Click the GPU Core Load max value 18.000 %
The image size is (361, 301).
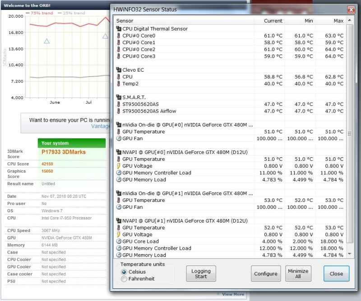point(332,242)
